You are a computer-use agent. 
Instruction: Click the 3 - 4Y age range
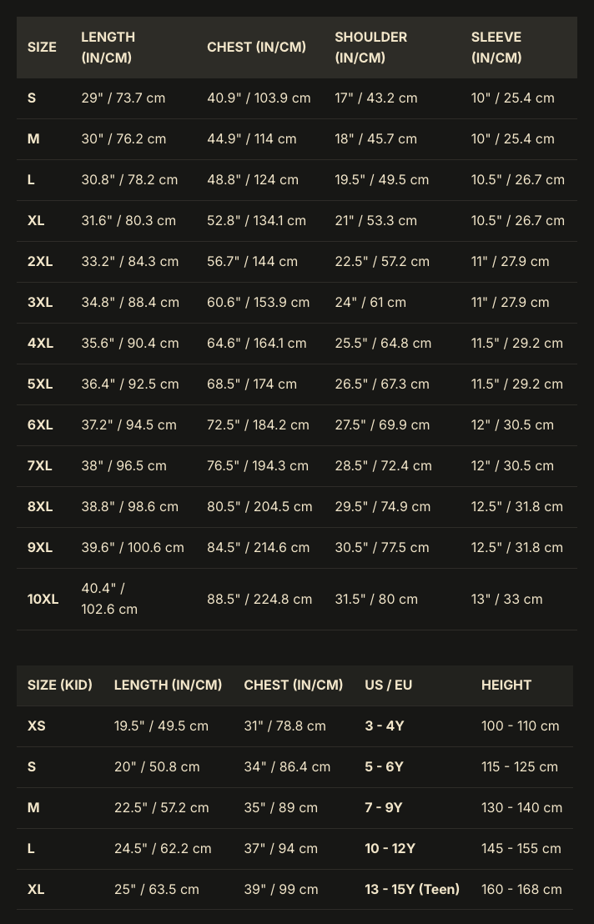click(x=385, y=726)
